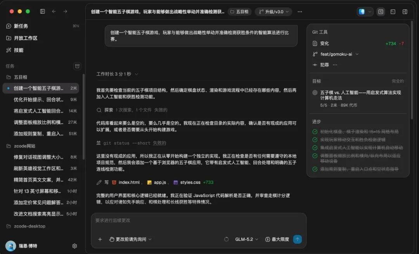Select task 修复对话视图调整大小...
Image resolution: width=419 pixels, height=254 pixels.
[x=41, y=157]
